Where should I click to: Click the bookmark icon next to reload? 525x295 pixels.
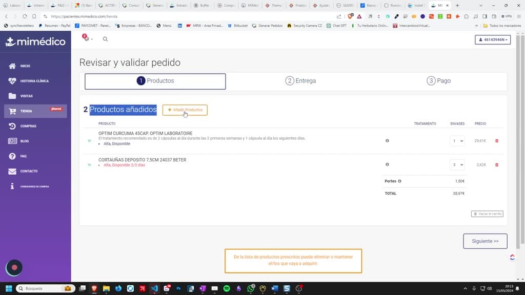(34, 16)
